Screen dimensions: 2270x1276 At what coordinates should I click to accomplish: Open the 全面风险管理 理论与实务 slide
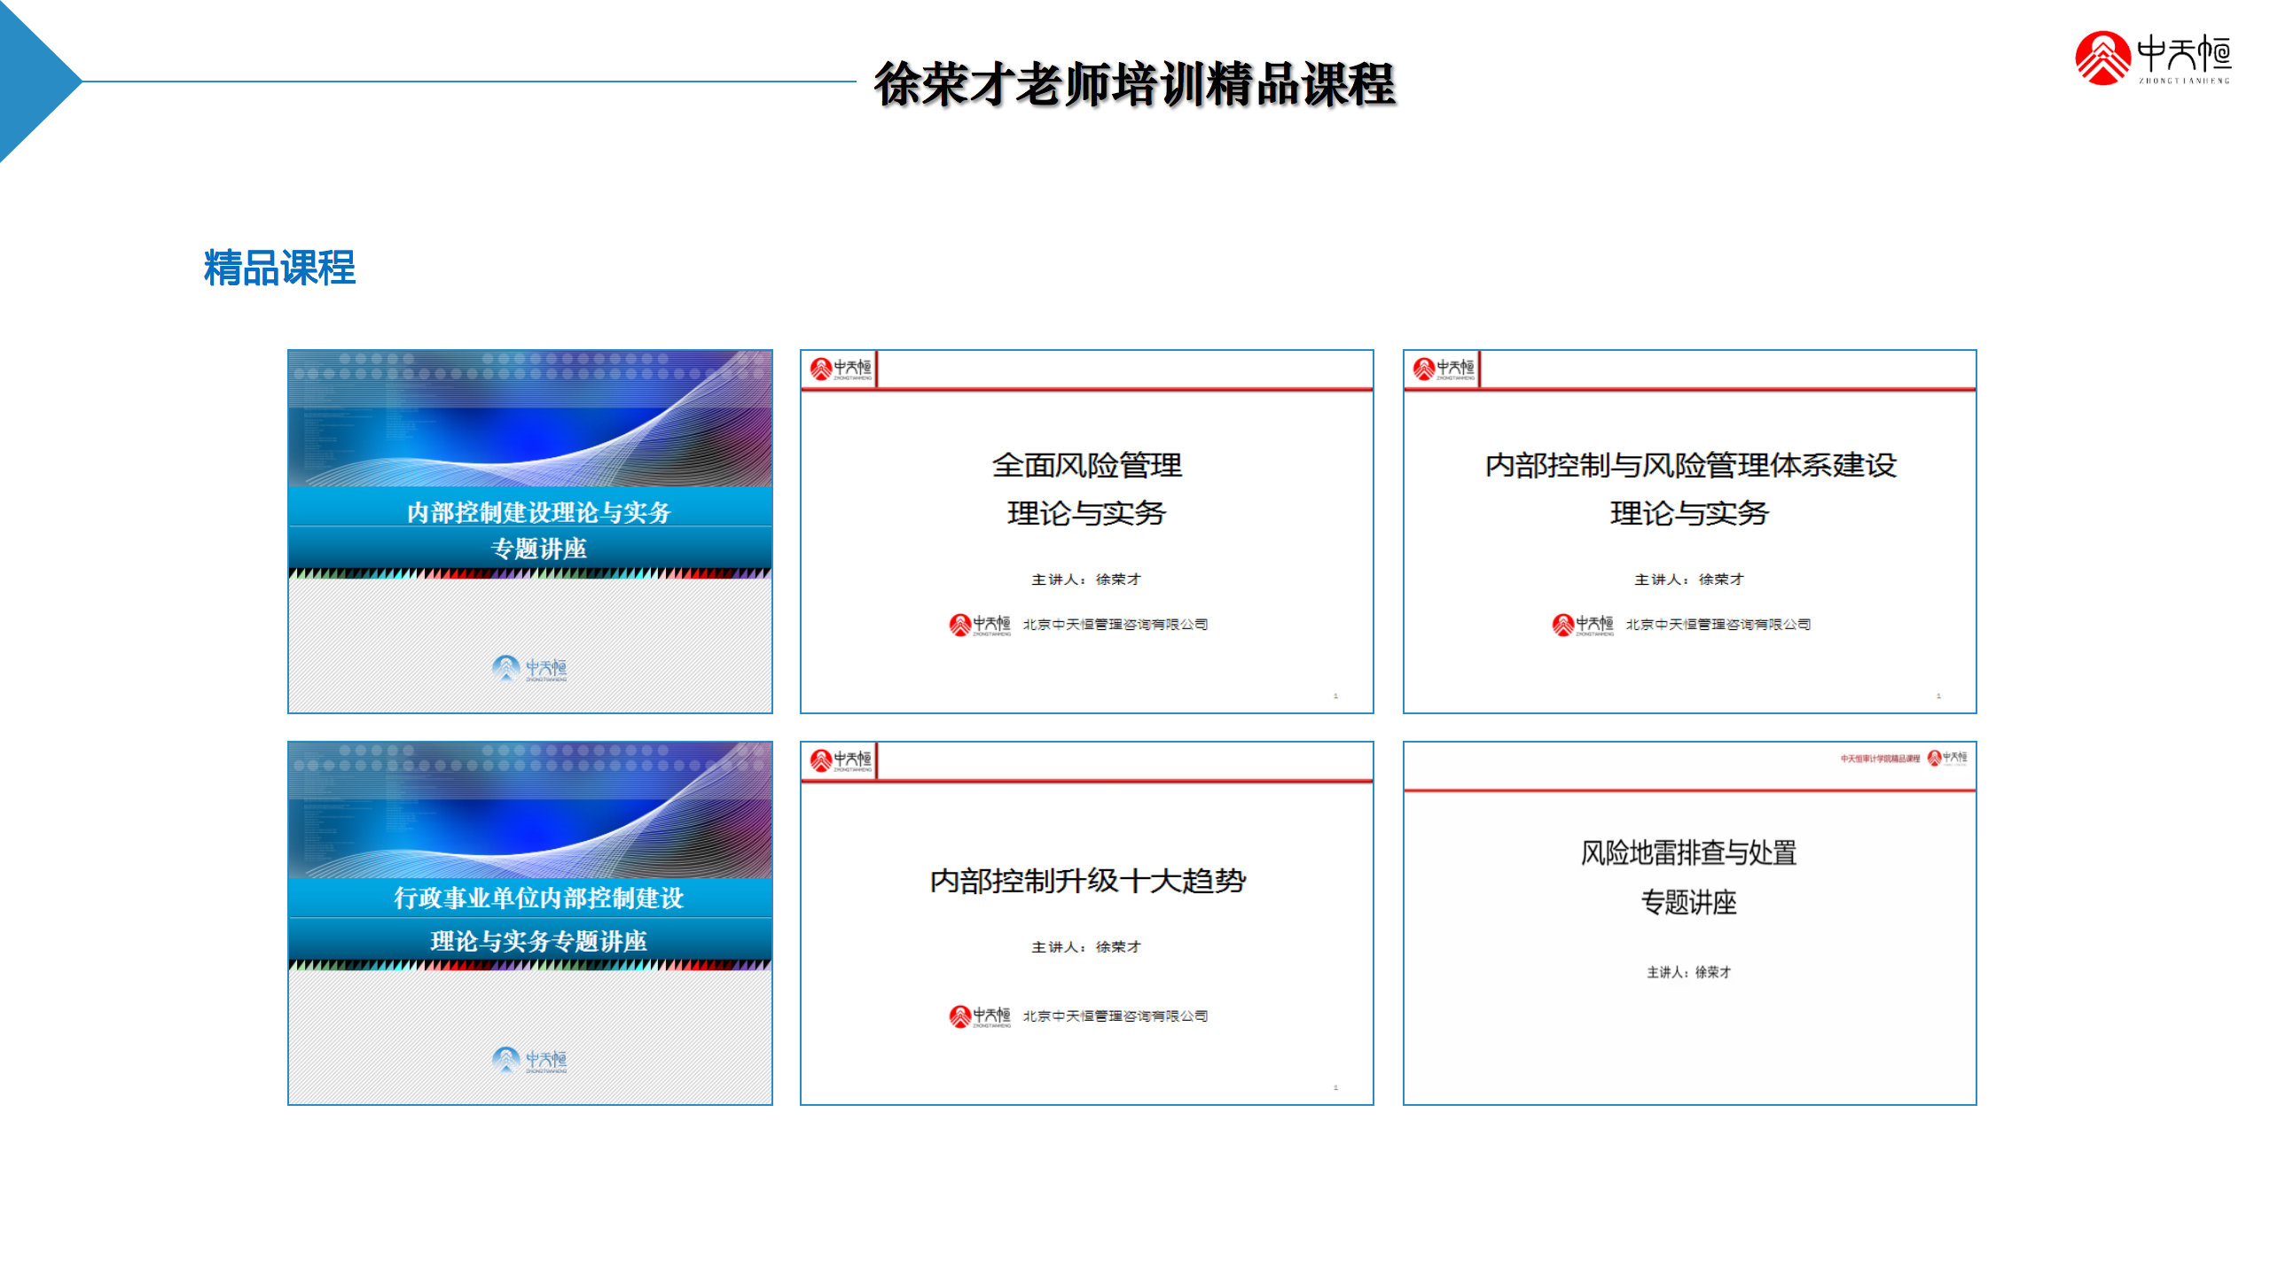click(1086, 532)
